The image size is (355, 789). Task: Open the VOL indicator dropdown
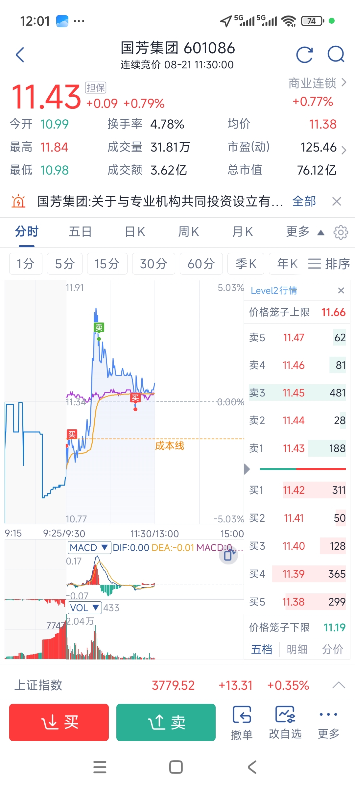click(84, 608)
